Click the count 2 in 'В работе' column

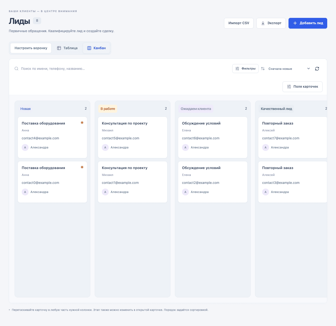(166, 109)
